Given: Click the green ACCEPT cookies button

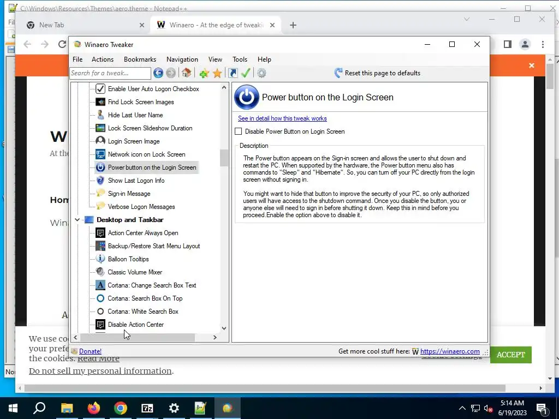Looking at the screenshot, I should 511,355.
